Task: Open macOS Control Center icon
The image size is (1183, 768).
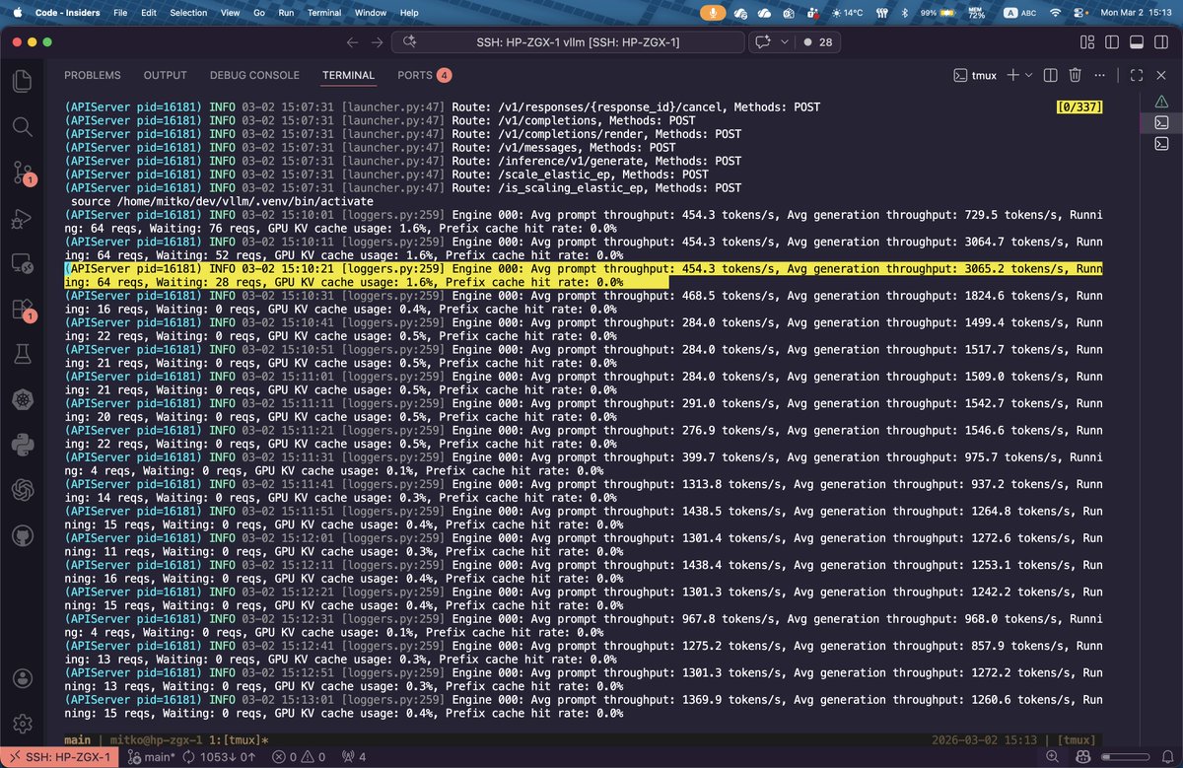Action: (x=1080, y=13)
